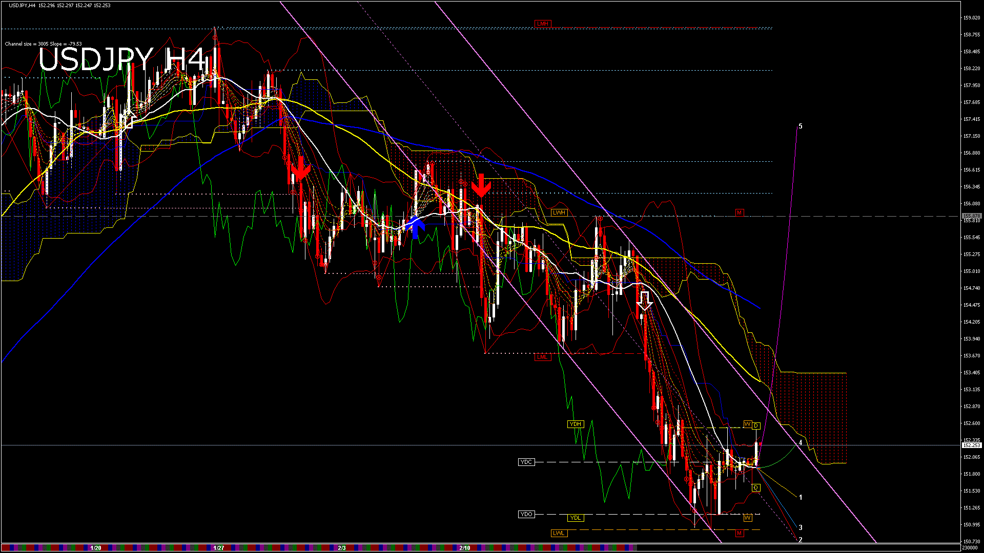The height and width of the screenshot is (553, 984).
Task: Click projection endpoint number 5
Action: pos(801,126)
